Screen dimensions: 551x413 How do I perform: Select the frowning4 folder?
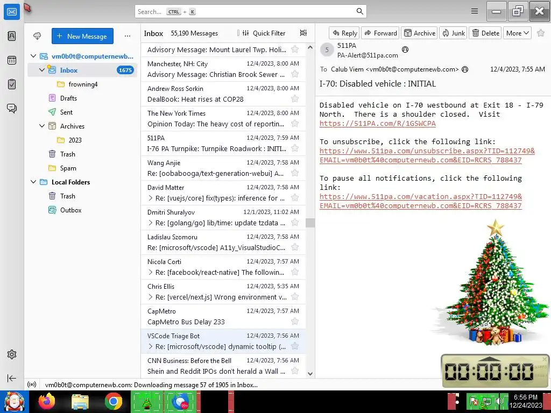click(82, 84)
